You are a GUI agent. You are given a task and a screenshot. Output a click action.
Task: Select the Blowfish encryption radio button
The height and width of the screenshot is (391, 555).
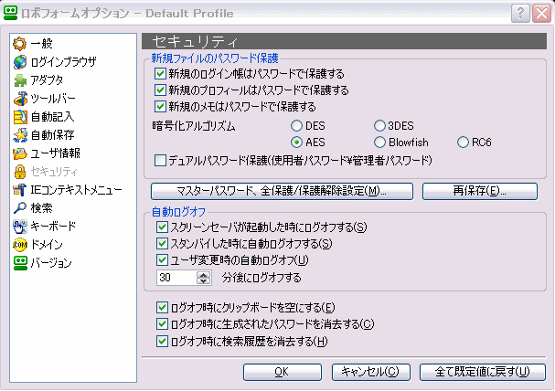tap(379, 143)
